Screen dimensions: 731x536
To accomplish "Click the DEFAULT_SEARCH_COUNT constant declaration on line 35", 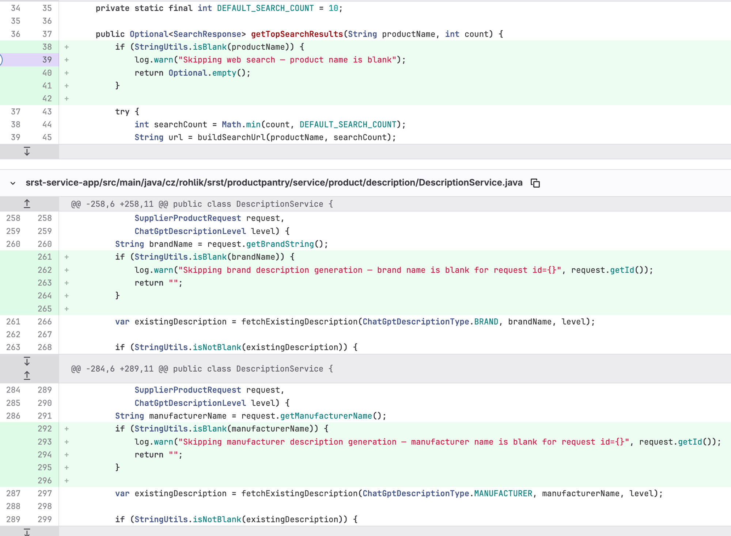I will 265,8.
